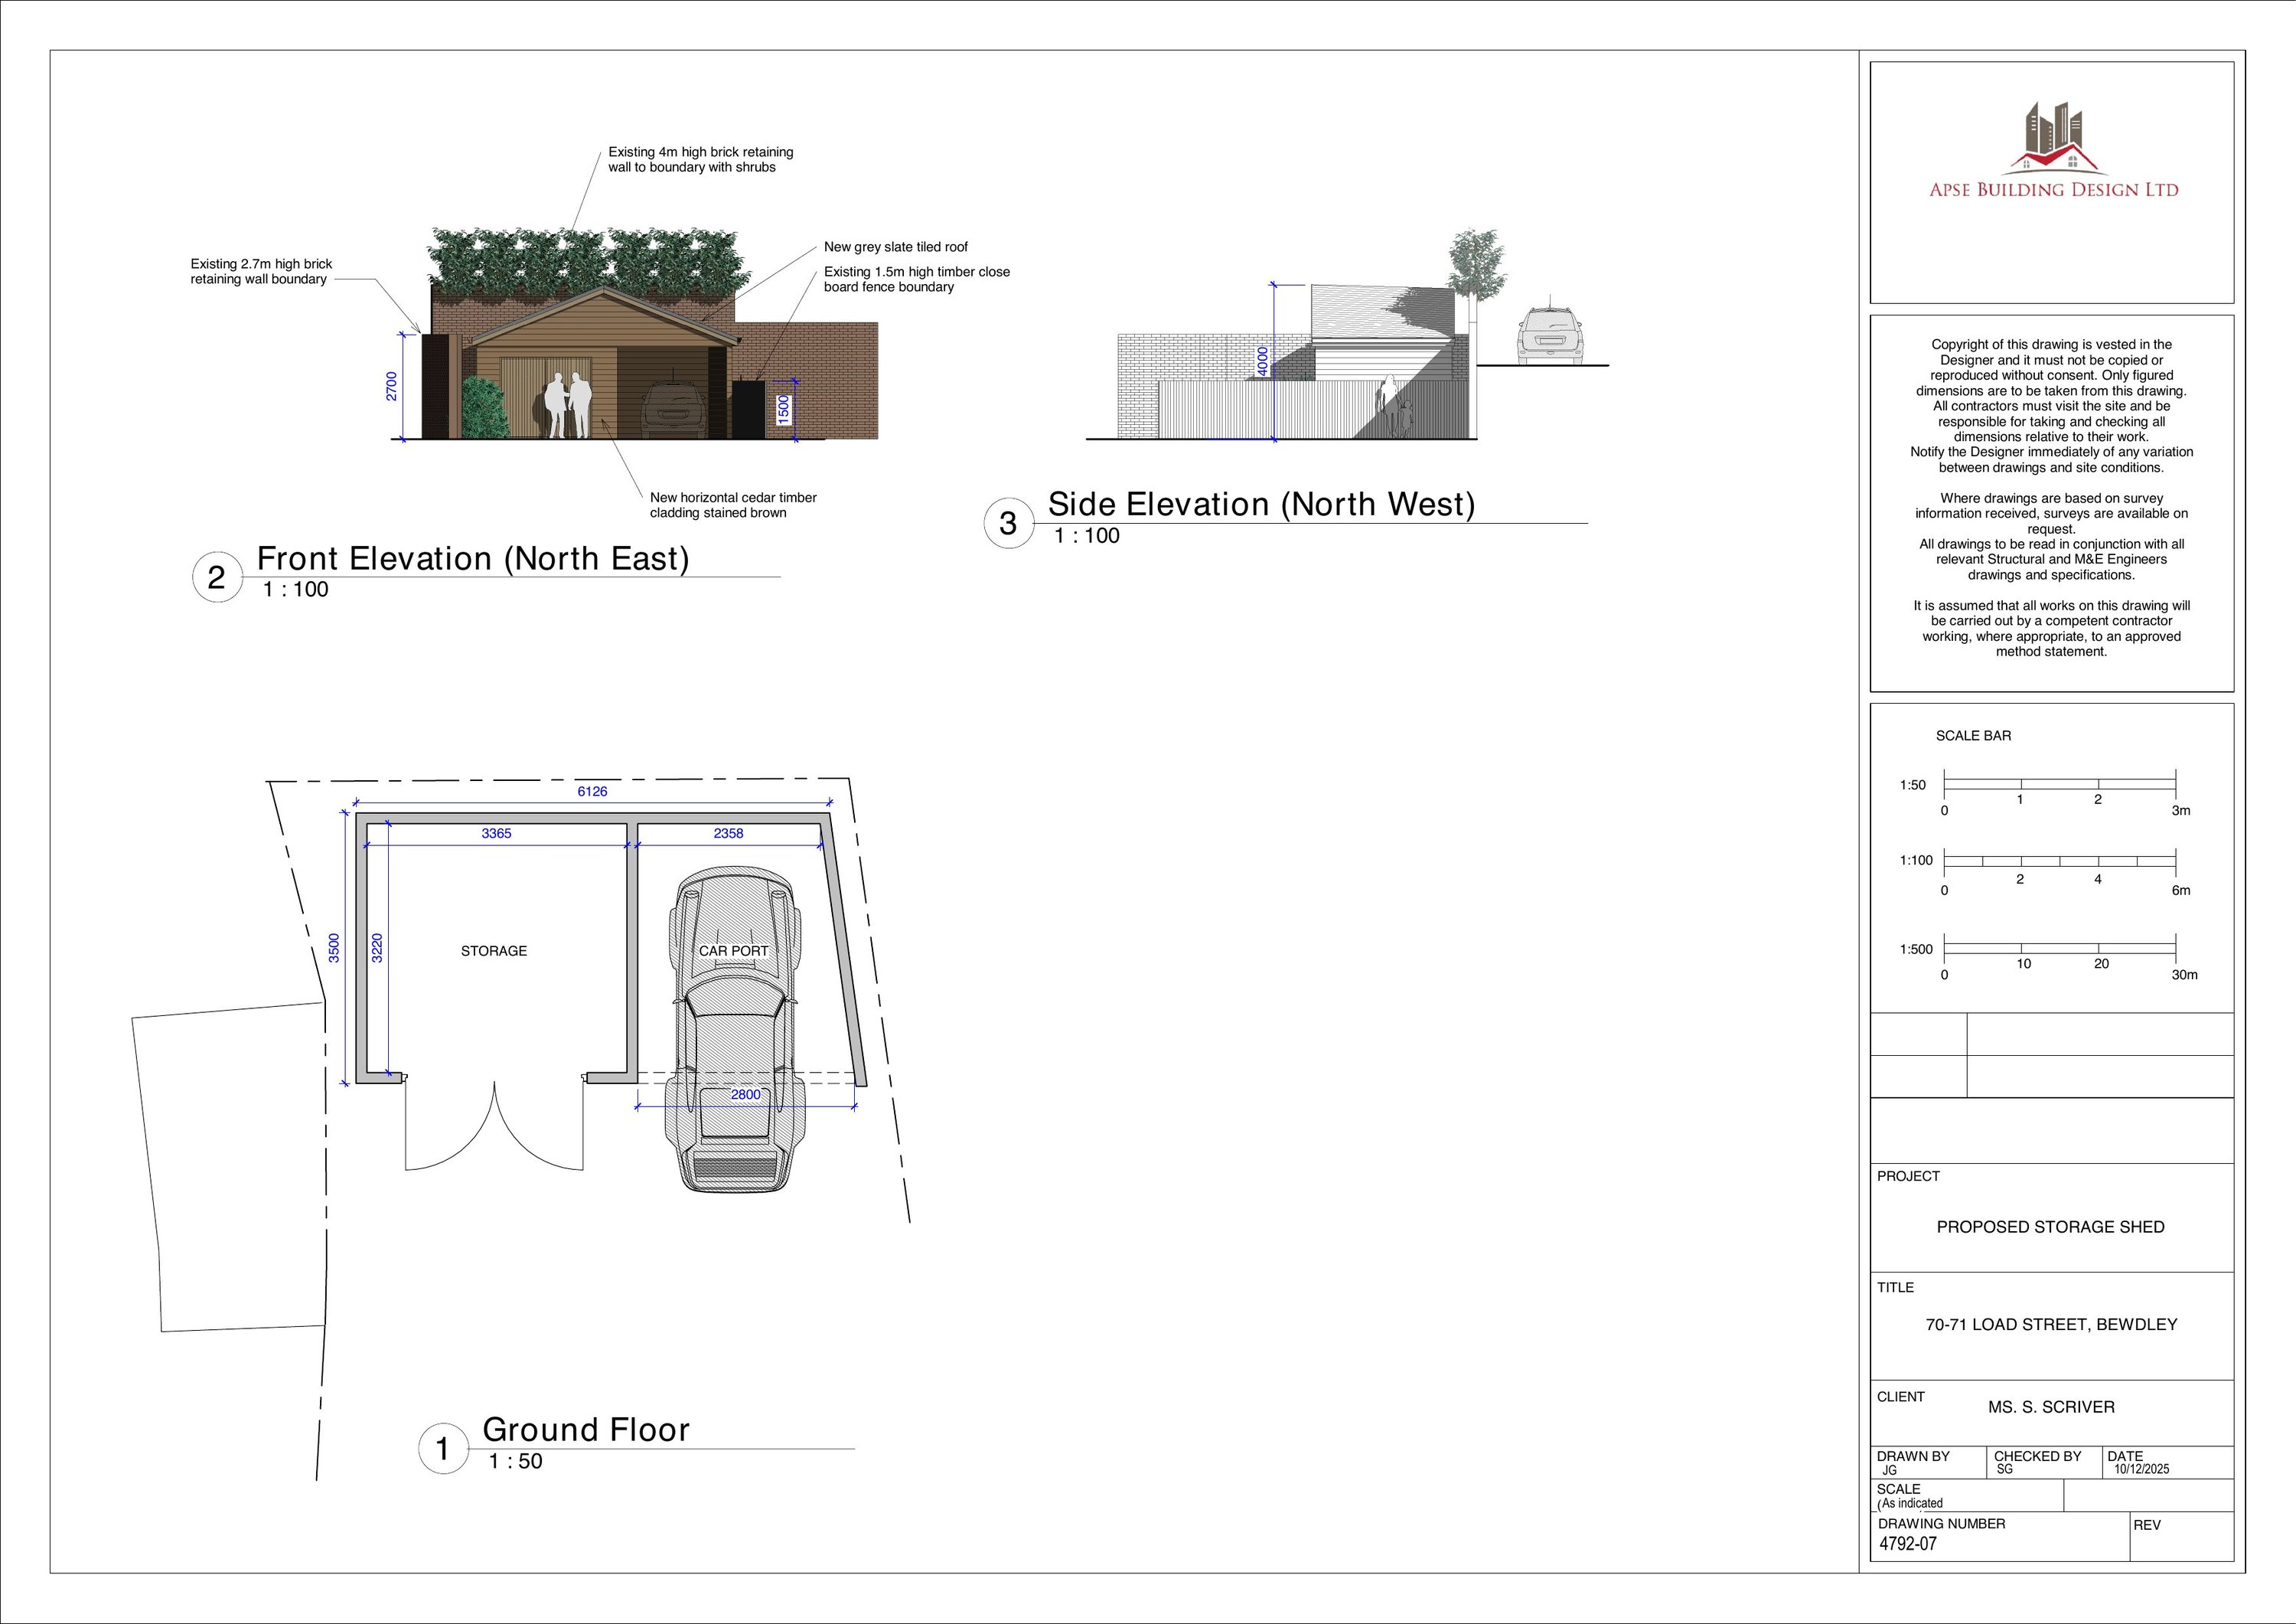Click the Side Elevation (North West) title
Image resolution: width=2296 pixels, height=1624 pixels.
(x=1261, y=505)
